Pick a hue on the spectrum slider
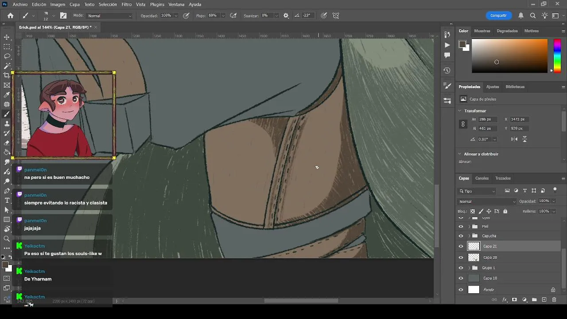567x319 pixels. point(557,56)
